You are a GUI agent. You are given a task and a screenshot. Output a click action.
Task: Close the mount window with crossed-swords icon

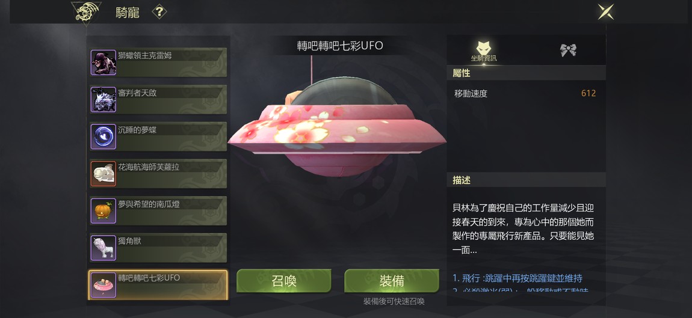tap(605, 12)
